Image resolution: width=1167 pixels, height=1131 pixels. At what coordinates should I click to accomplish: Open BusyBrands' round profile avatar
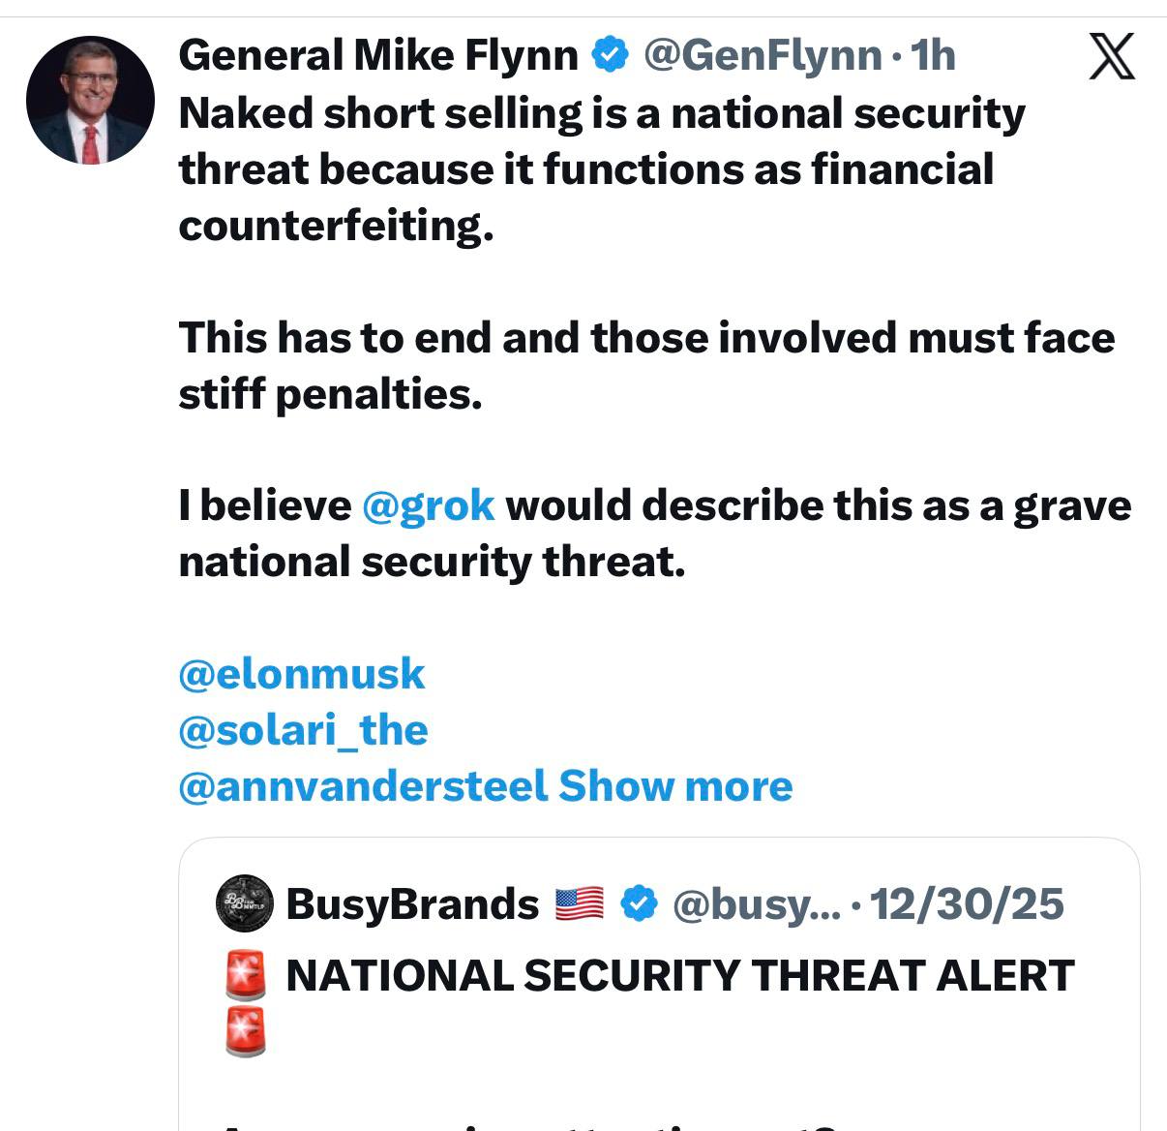[244, 904]
